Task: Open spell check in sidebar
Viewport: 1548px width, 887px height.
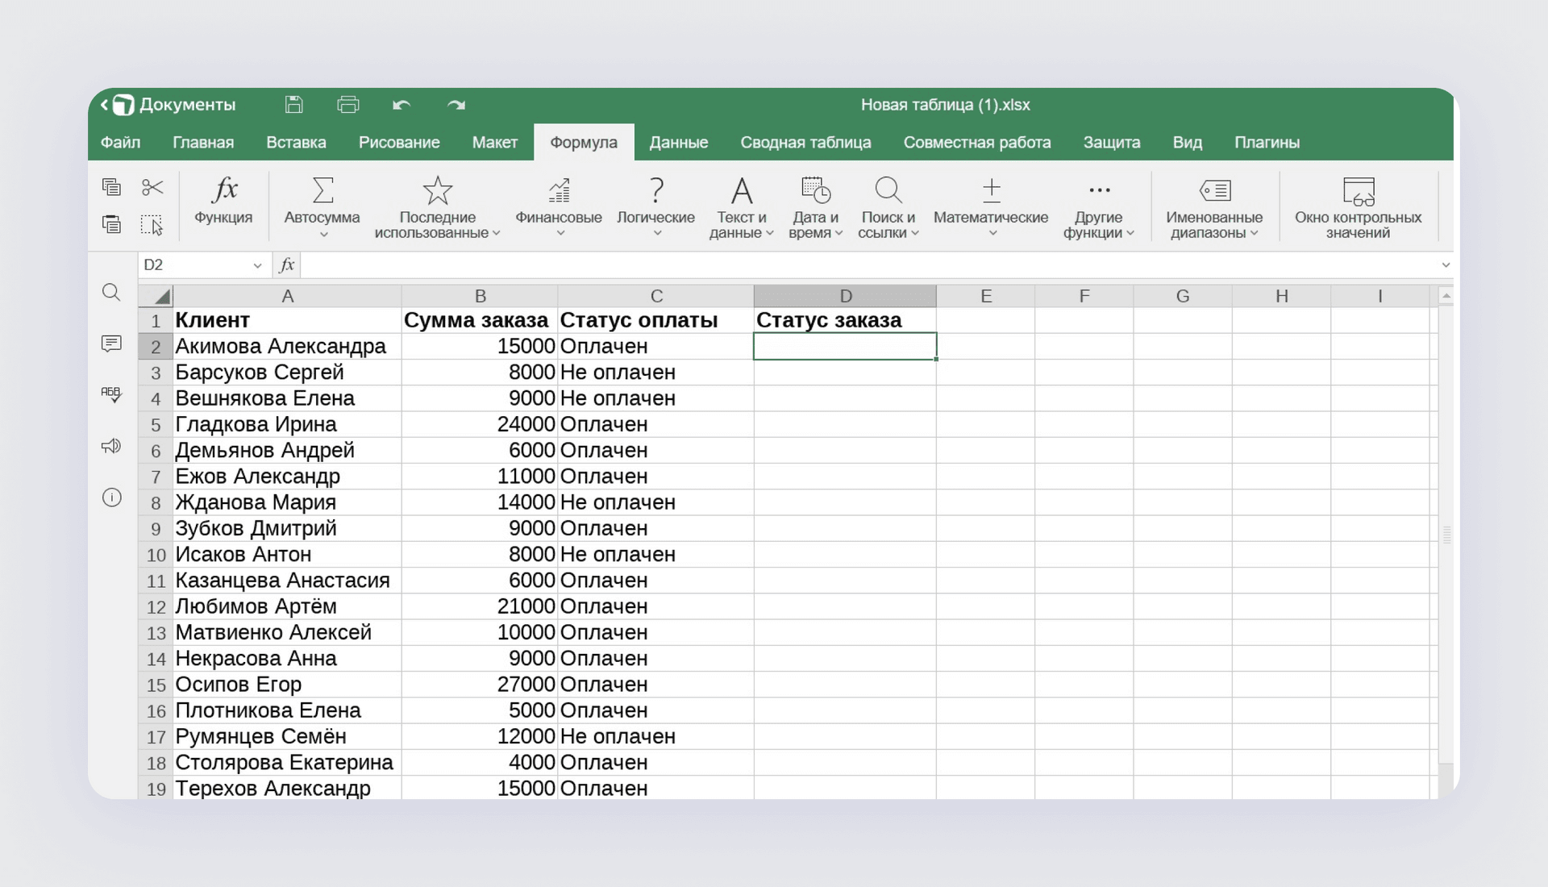Action: [x=111, y=394]
